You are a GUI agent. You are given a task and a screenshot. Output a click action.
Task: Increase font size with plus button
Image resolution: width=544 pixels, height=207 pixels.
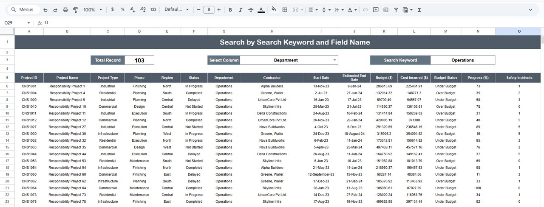tap(219, 9)
